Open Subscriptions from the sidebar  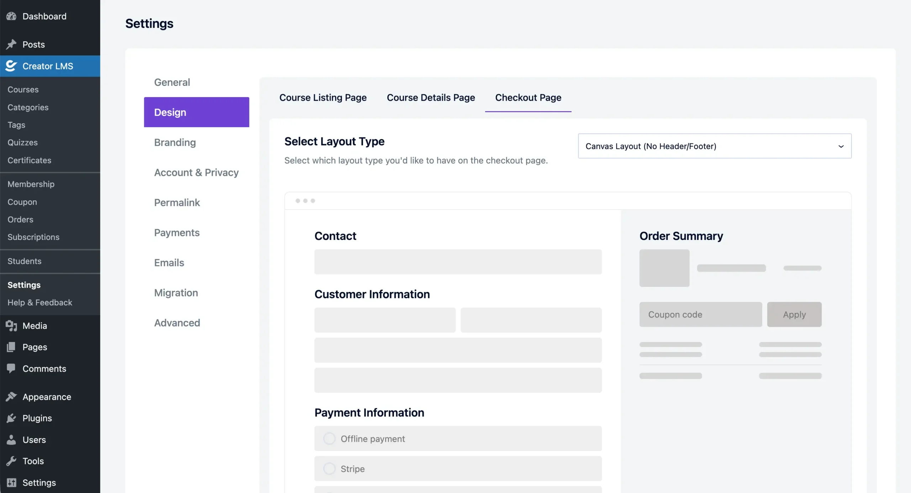pyautogui.click(x=33, y=237)
